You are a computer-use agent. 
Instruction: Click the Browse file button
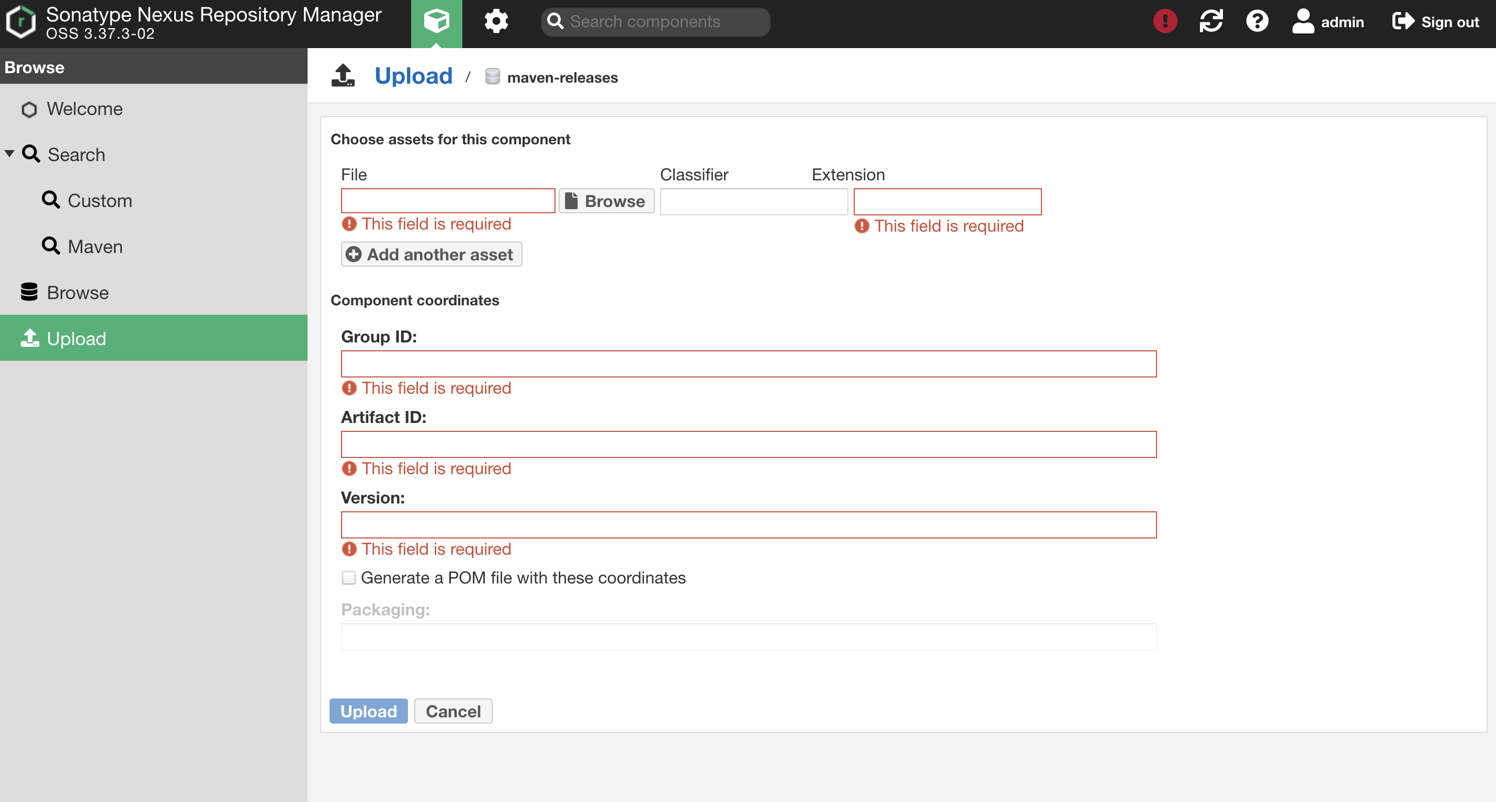pos(606,201)
